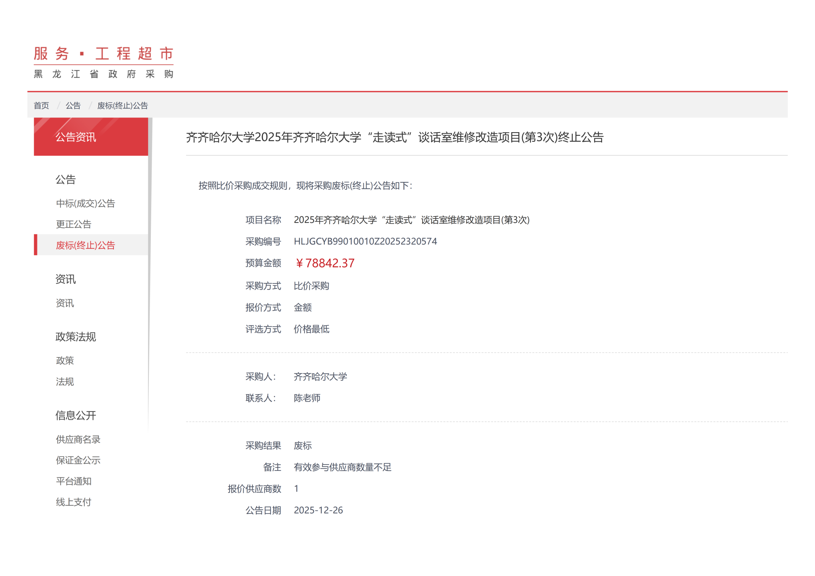
Task: Open 保证金公示 sidebar link
Action: pyautogui.click(x=78, y=460)
